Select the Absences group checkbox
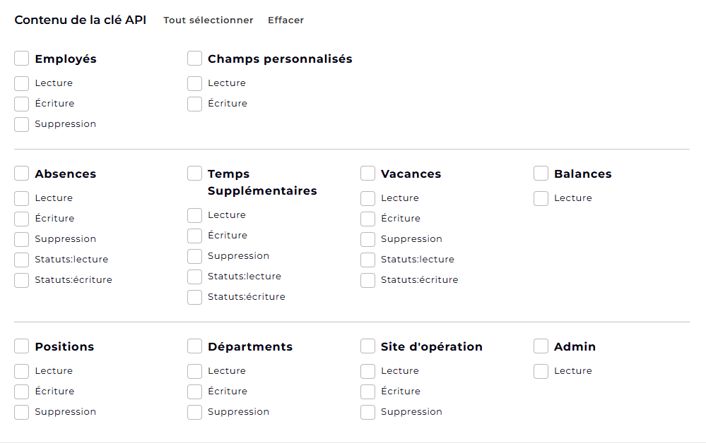Viewport: 706px width, 443px height. click(22, 174)
